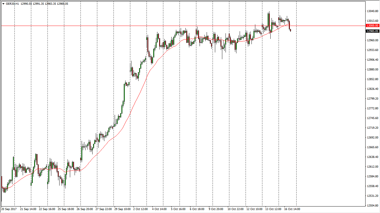380x213 pixels.
Task: Click the triangle arrow beside GER30,H1
Action: point(3,4)
